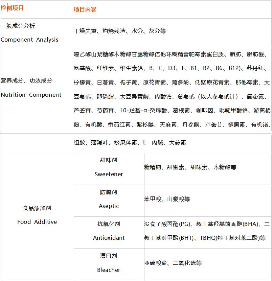Click the 'Food Additive' label

[x=37, y=222]
